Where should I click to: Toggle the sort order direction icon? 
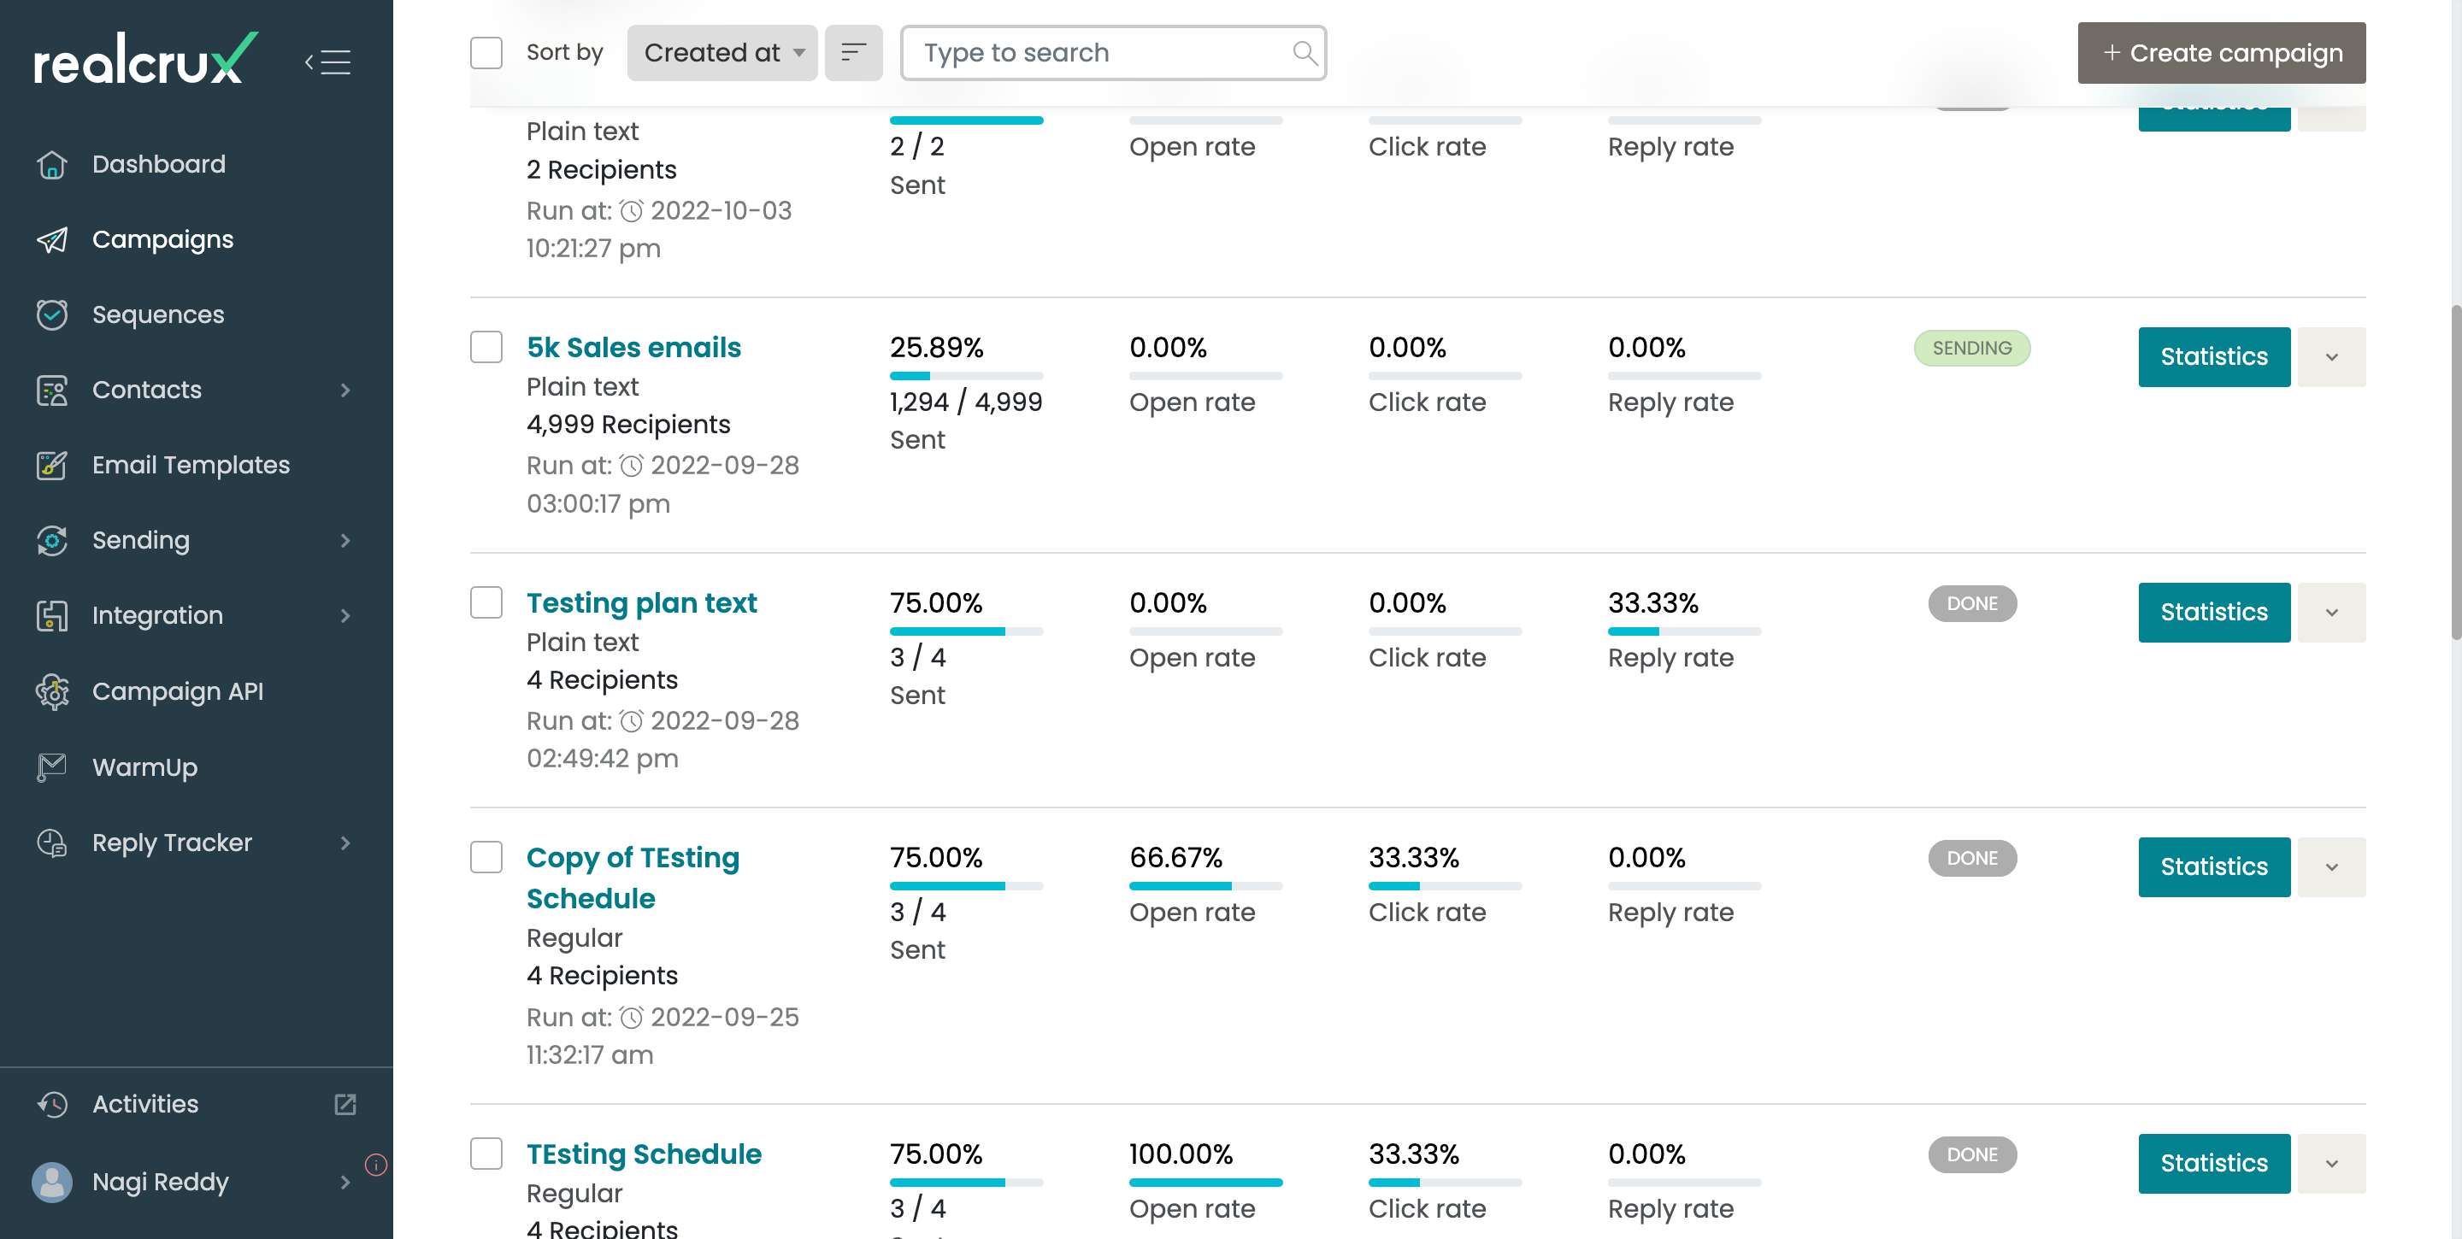pos(852,52)
